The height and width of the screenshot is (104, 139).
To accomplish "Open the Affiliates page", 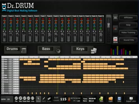I will (128, 18).
